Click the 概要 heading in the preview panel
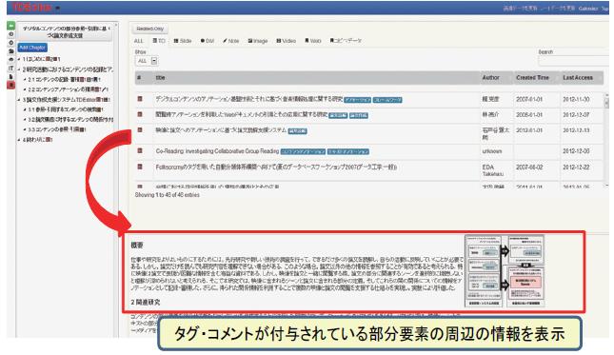The image size is (614, 355). click(137, 245)
